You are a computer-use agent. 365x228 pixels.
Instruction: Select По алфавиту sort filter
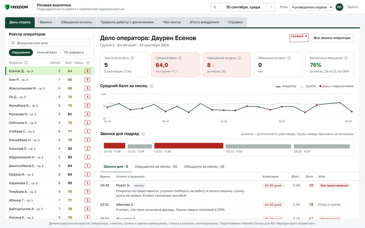tap(74, 52)
